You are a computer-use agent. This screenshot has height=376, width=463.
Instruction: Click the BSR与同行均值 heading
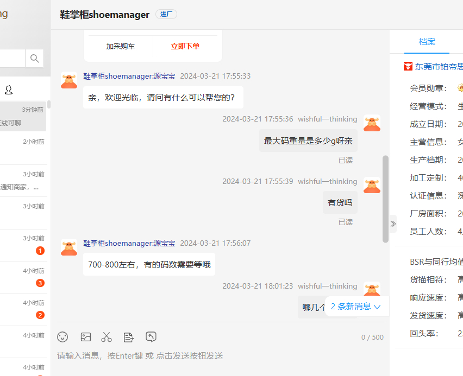436,262
